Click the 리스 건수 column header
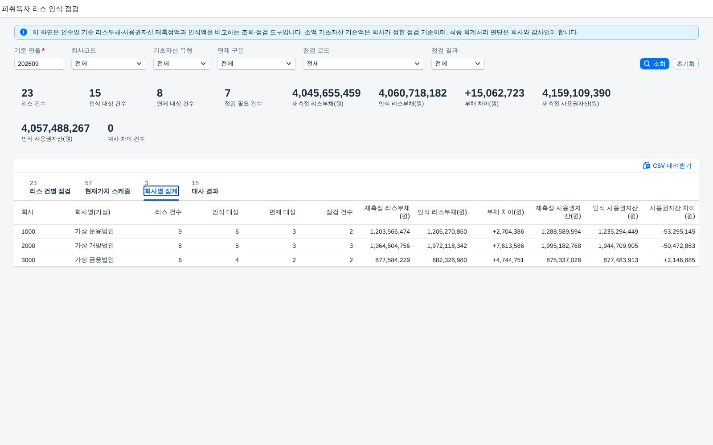Image resolution: width=713 pixels, height=445 pixels. (168, 212)
